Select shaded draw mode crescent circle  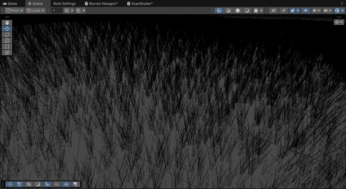pos(247,10)
